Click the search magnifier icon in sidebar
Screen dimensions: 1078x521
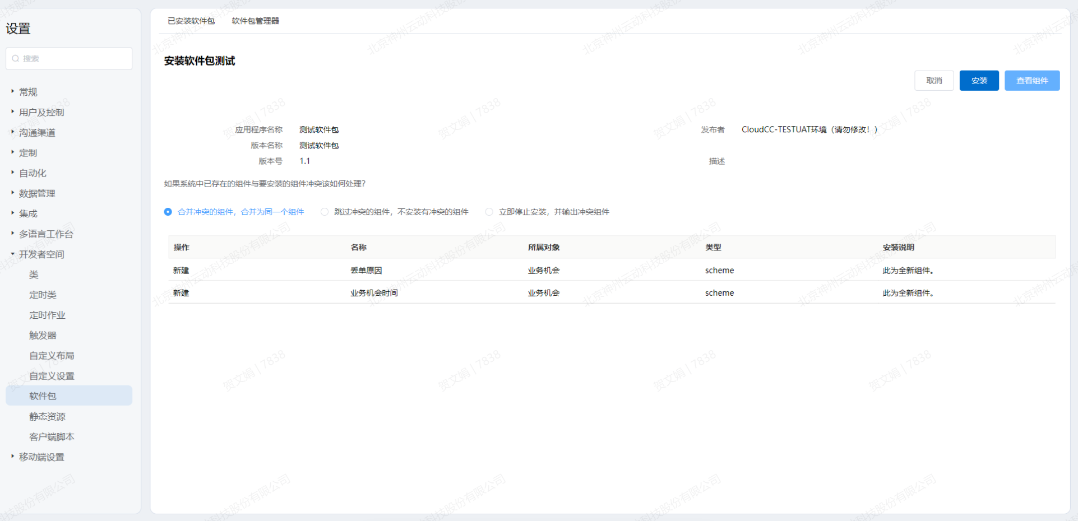[x=16, y=59]
